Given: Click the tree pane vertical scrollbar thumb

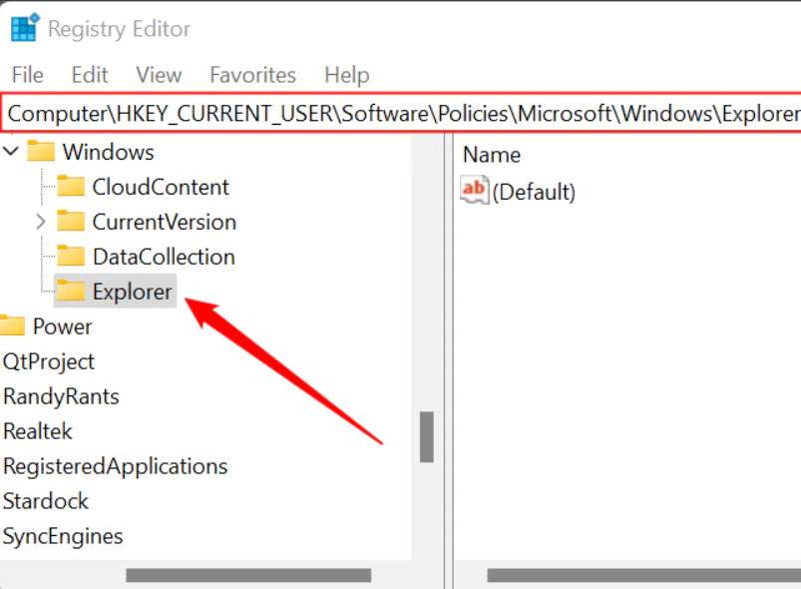Looking at the screenshot, I should coord(427,436).
